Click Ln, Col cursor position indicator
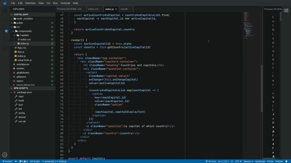Screen dimensions: 291x163 click(223, 161)
